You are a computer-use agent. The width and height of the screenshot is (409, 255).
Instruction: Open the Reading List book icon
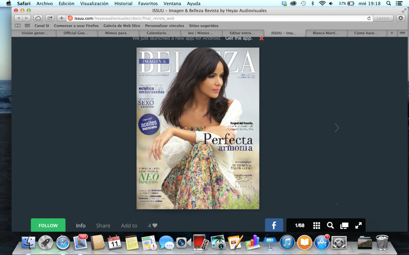point(18,26)
